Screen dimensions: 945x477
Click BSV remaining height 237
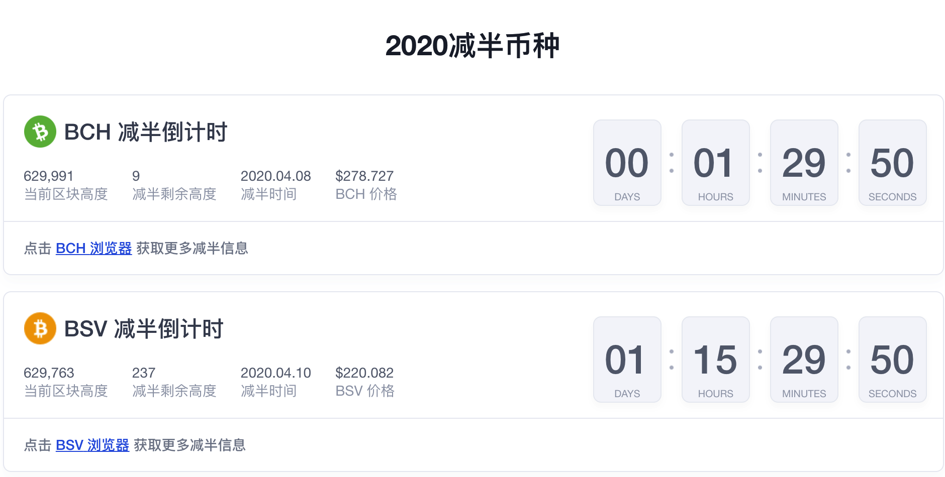tap(144, 373)
